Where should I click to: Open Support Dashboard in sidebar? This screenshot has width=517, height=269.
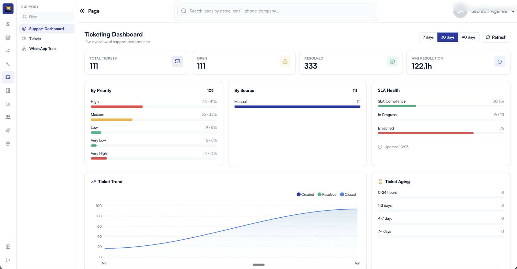(47, 29)
